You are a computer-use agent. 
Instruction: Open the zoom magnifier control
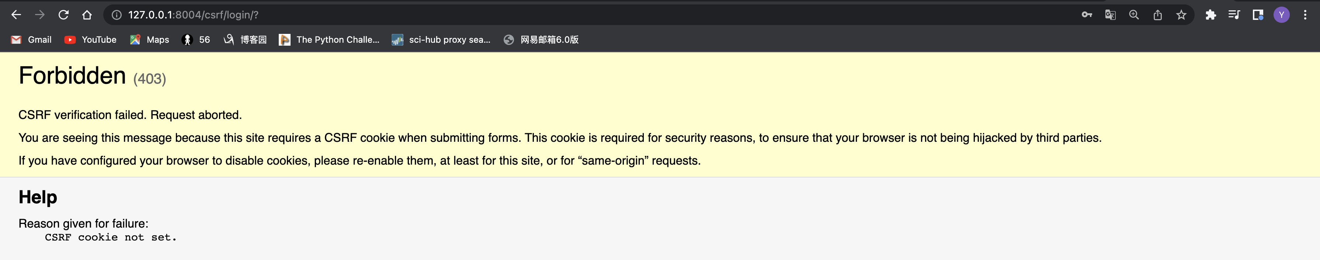1134,15
